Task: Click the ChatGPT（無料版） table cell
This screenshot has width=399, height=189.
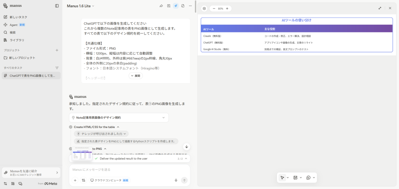Action: [213, 43]
